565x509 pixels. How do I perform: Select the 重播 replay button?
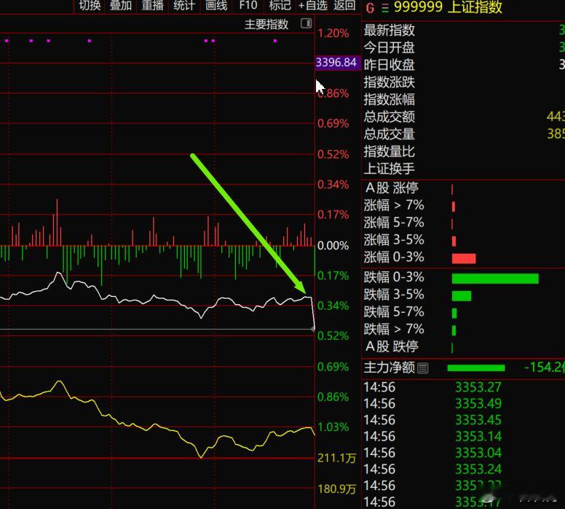(x=152, y=5)
